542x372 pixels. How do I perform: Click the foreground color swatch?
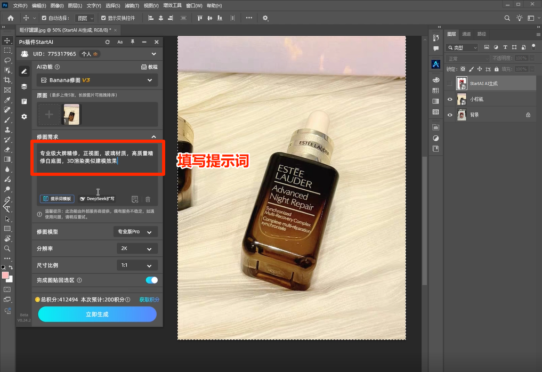[x=5, y=276]
